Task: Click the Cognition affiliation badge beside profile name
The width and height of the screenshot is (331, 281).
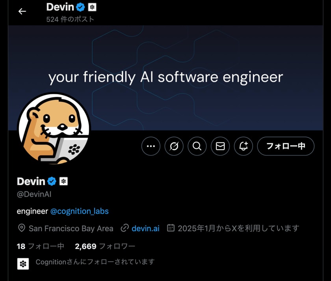Action: click(63, 181)
